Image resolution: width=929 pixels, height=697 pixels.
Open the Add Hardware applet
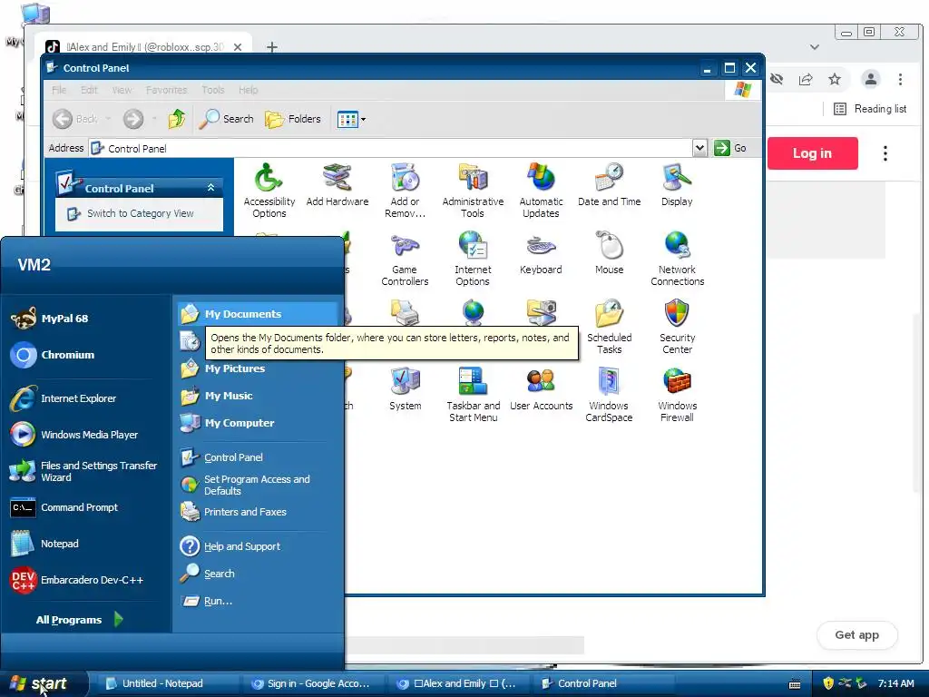tap(337, 185)
